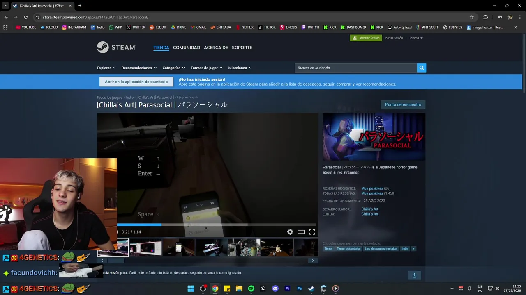The width and height of the screenshot is (526, 295).
Task: Click Abrir en la aplicación de escritorio
Action: click(x=136, y=82)
